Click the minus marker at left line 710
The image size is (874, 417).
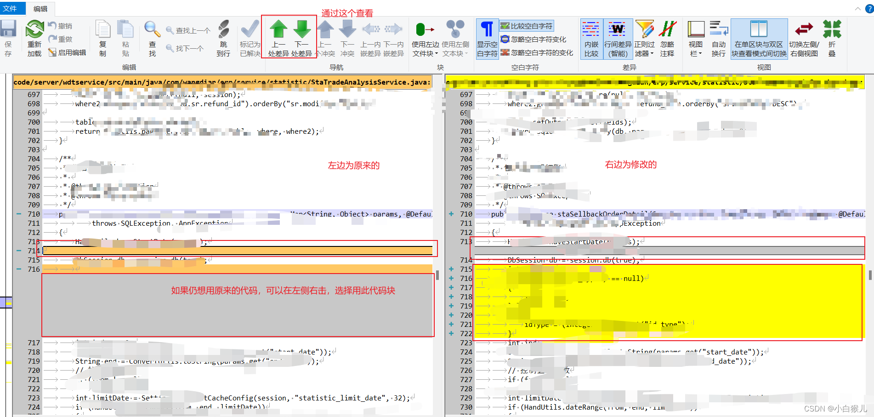pyautogui.click(x=19, y=214)
